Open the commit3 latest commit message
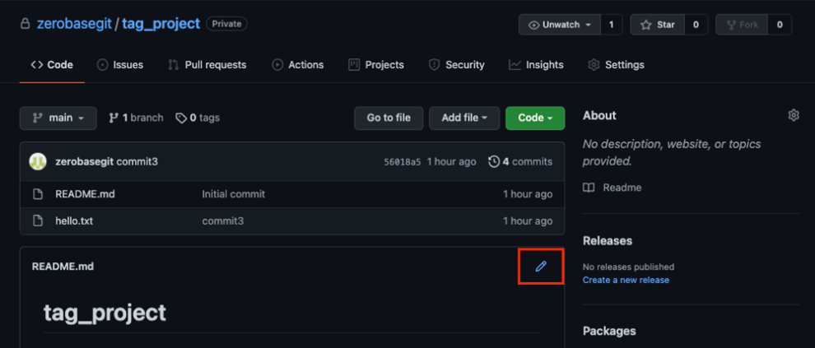 click(x=137, y=161)
